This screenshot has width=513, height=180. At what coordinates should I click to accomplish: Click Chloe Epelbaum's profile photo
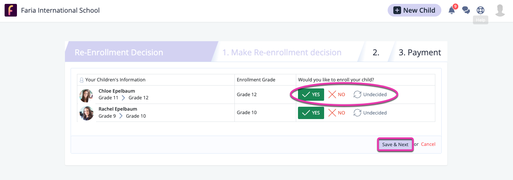(x=86, y=95)
